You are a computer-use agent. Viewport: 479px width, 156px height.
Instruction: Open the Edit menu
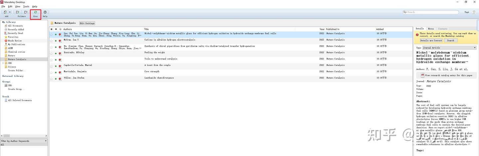coord(10,6)
